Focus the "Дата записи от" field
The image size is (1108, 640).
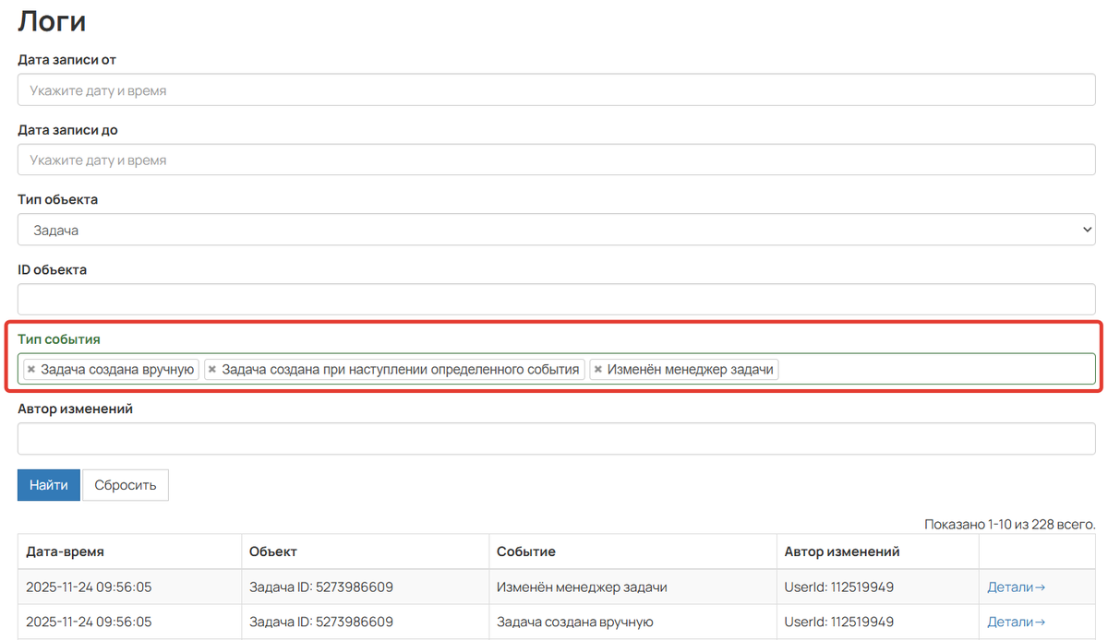(556, 90)
